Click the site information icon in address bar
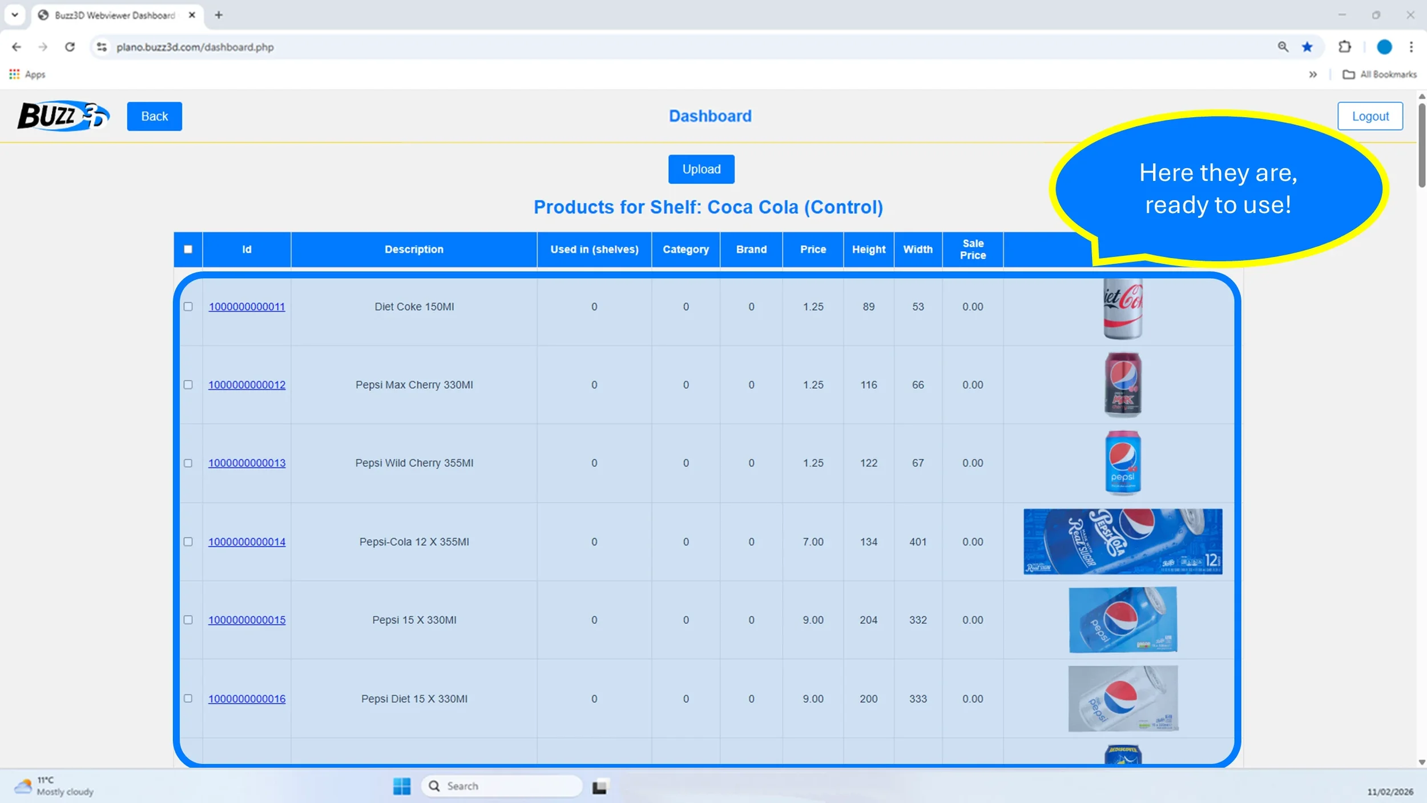Viewport: 1427px width, 803px height. click(x=102, y=47)
